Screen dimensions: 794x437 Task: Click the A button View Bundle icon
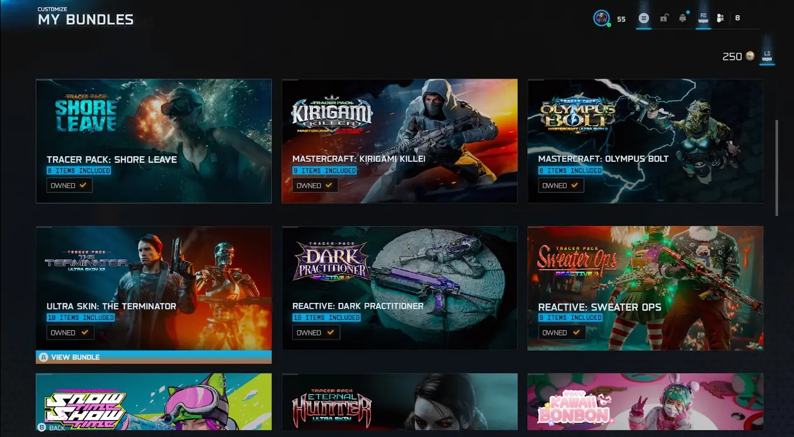pyautogui.click(x=43, y=357)
